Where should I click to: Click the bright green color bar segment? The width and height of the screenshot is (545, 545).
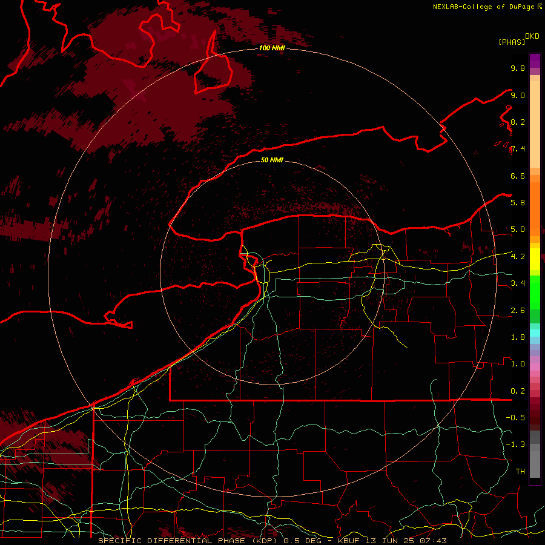[x=535, y=292]
